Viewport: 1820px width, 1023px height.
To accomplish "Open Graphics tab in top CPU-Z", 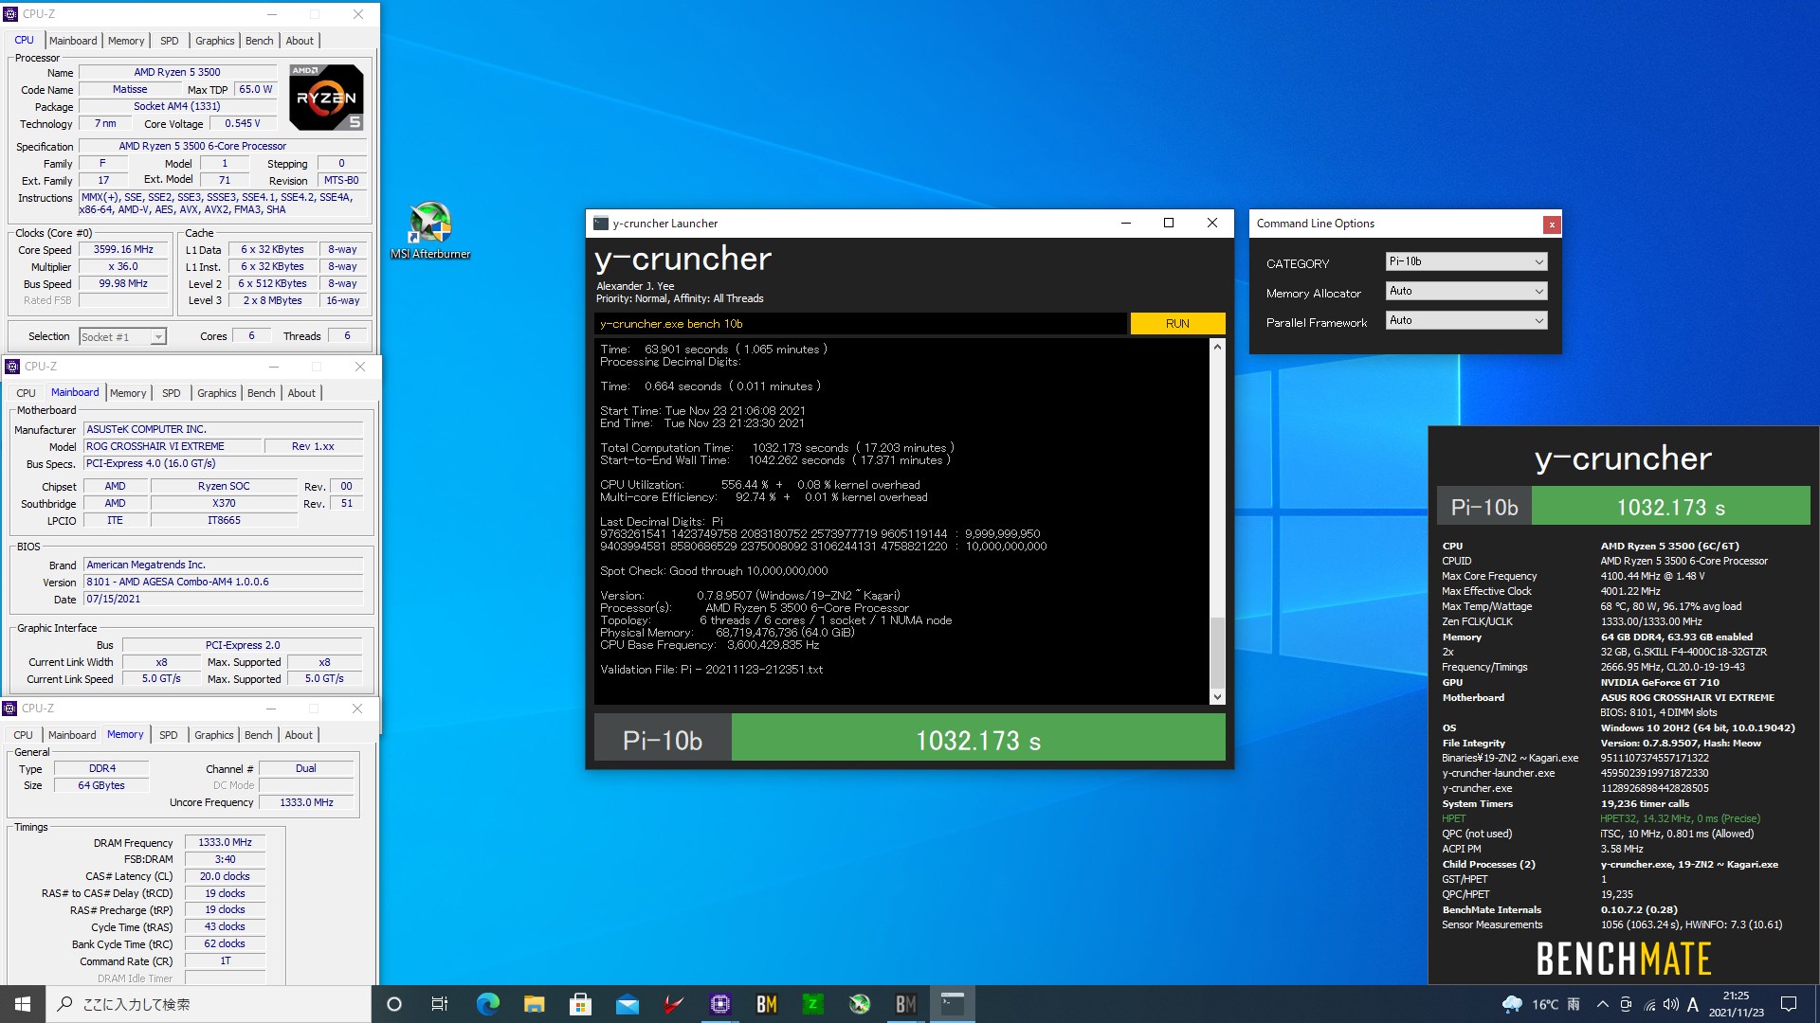I will coord(215,41).
